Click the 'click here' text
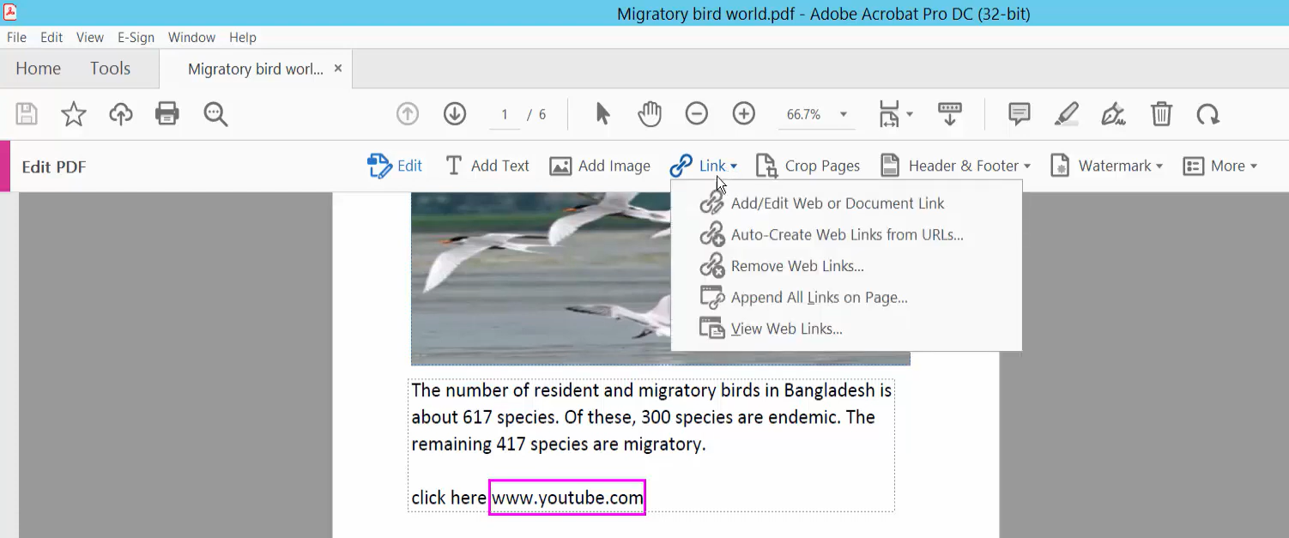The width and height of the screenshot is (1289, 538). 449,498
